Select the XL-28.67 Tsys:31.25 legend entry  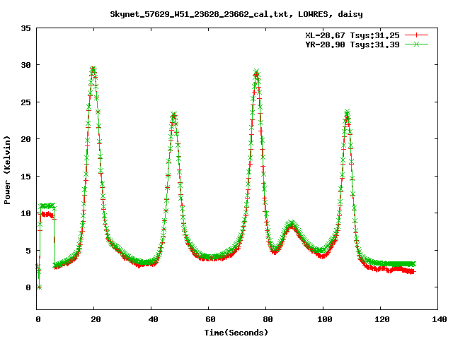tap(352, 35)
